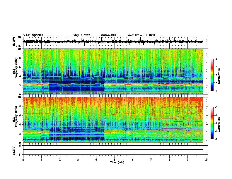Viewport: 232px width, 179px height.
Task: Click the ch.3(V) flat waveform trace
Action: point(113,150)
